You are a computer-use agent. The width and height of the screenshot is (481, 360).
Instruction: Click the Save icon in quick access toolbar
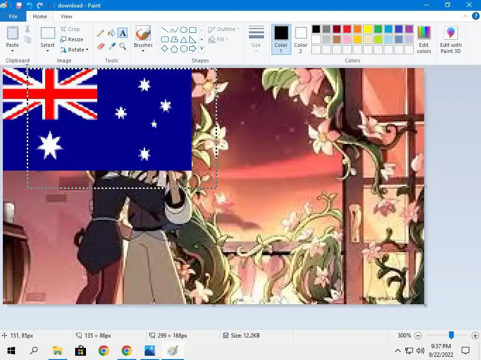coord(19,5)
